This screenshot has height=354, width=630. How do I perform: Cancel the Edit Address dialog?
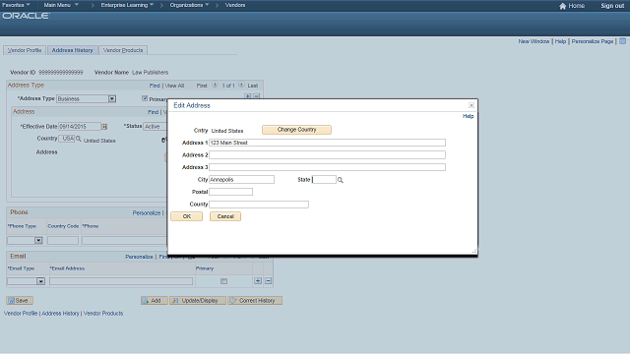(225, 216)
